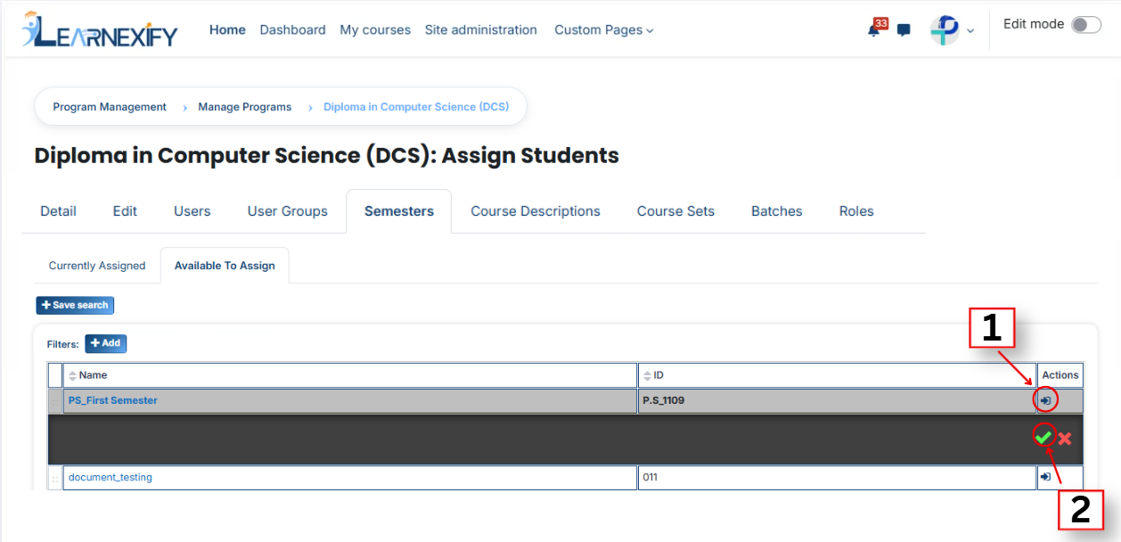Click the ID value P.S_1109
1121x542 pixels.
pyautogui.click(x=664, y=400)
